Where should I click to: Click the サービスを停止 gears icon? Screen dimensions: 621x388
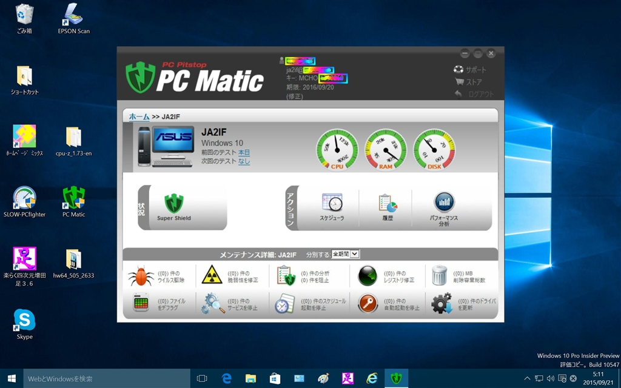[212, 304]
